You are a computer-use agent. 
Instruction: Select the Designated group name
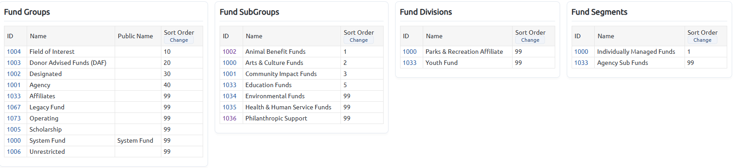tap(45, 74)
